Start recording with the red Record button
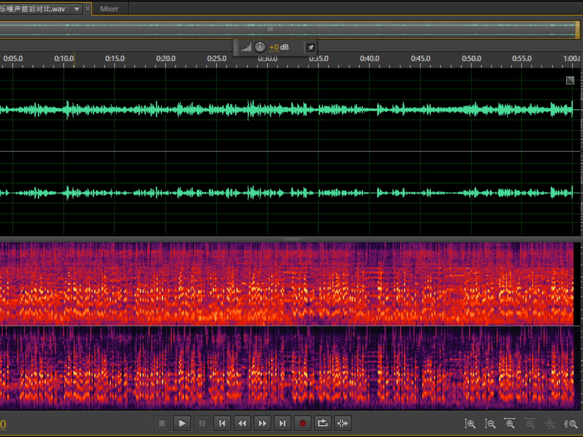Viewport: 583px width, 437px height. point(303,423)
